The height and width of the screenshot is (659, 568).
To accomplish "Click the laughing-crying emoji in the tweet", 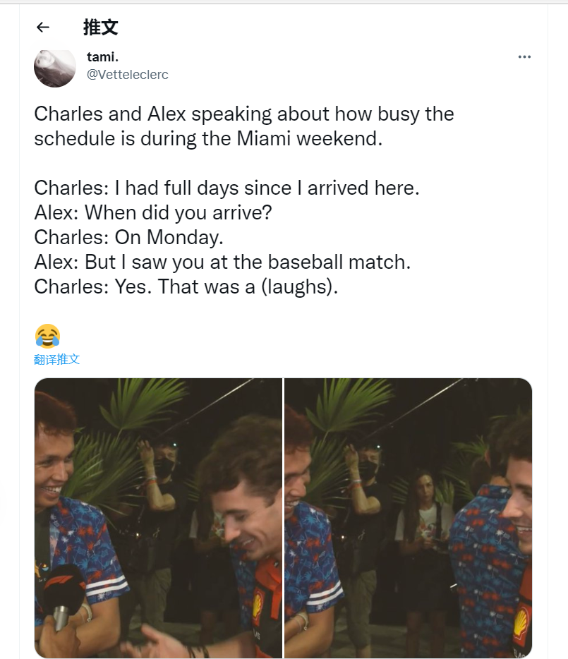I will click(x=47, y=336).
